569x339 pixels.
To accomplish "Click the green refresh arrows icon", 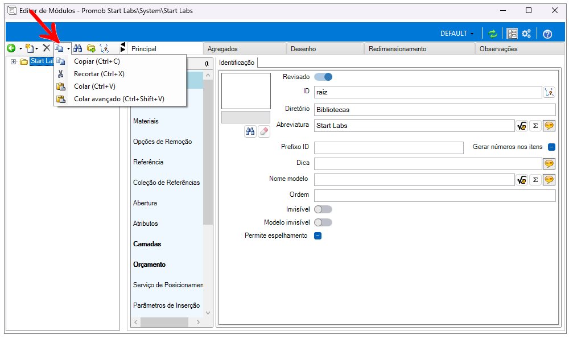I will click(x=493, y=34).
